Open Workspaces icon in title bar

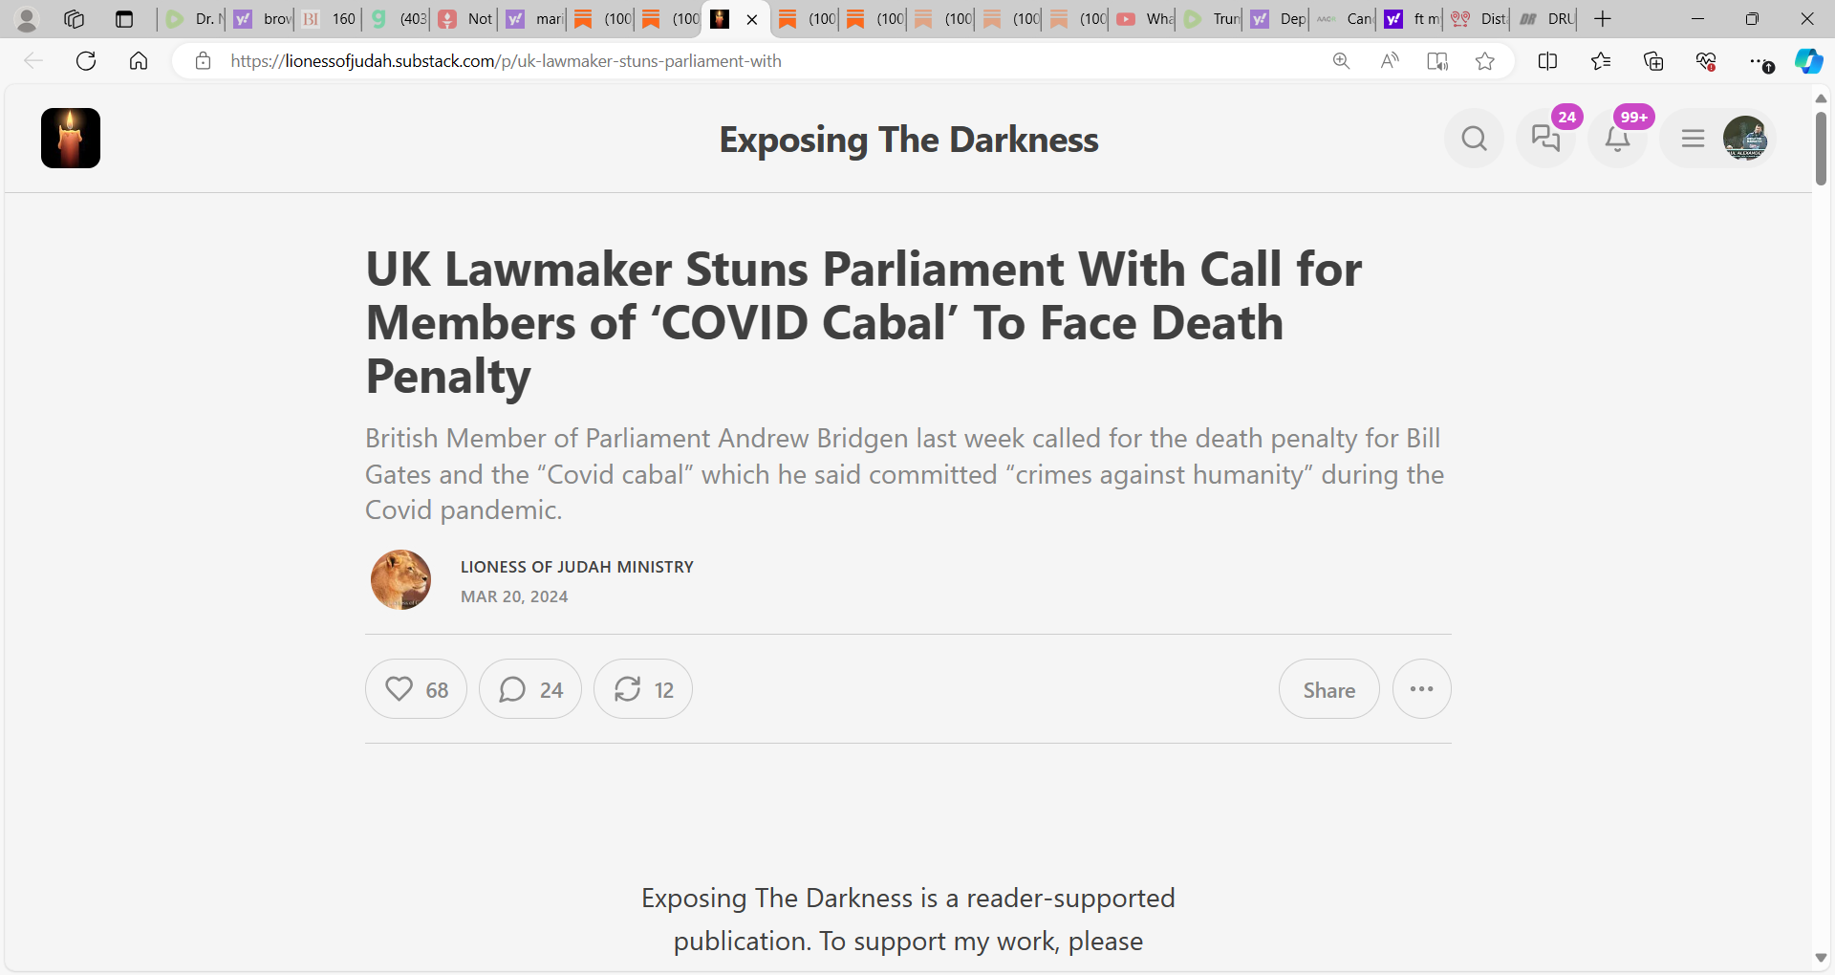[x=74, y=19]
